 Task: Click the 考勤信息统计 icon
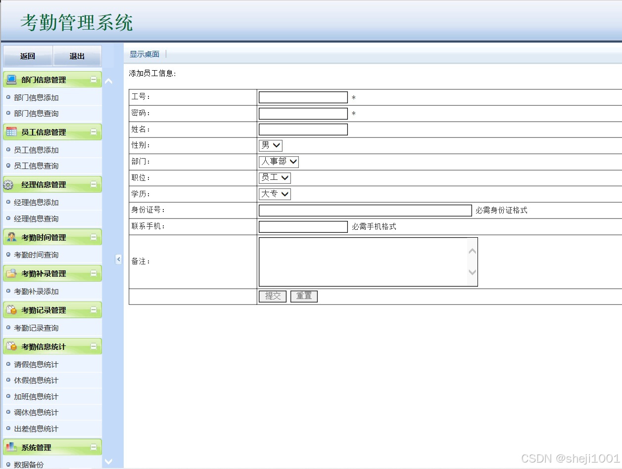pos(11,346)
